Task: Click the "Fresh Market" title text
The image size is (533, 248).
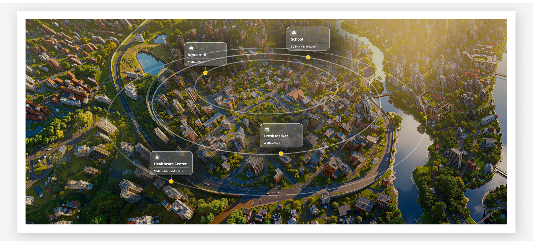Action: pyautogui.click(x=276, y=136)
